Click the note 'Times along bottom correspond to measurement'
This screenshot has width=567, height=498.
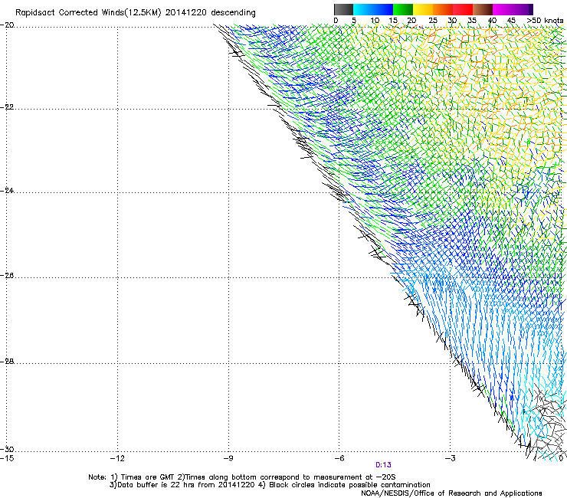(274, 477)
